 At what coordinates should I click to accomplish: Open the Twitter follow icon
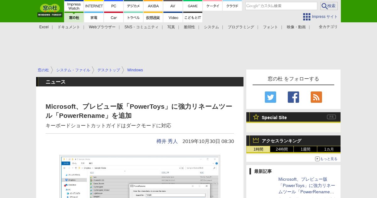pos(270,97)
